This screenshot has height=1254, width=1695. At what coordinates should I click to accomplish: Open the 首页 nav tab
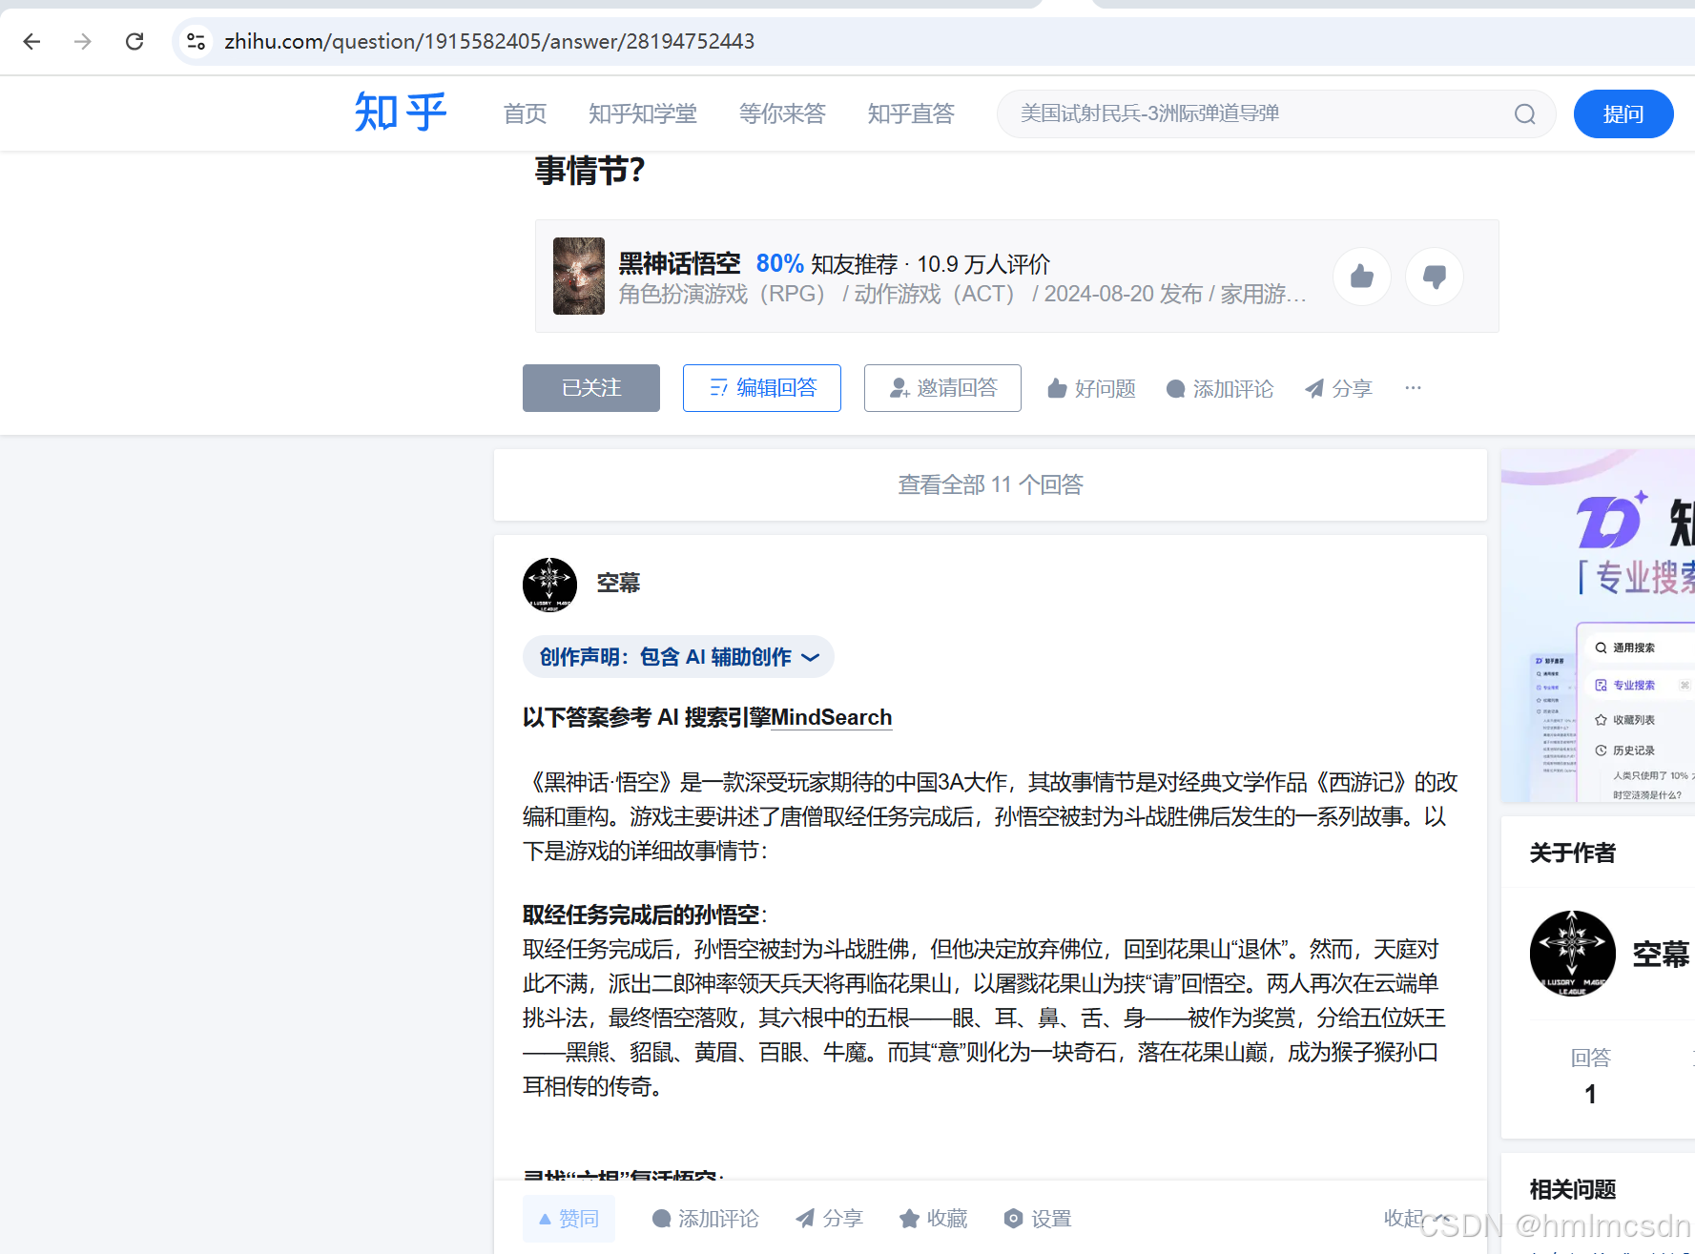tap(526, 113)
